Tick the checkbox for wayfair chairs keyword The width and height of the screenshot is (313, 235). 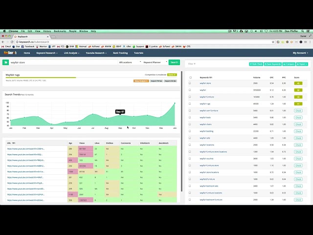tap(190, 124)
